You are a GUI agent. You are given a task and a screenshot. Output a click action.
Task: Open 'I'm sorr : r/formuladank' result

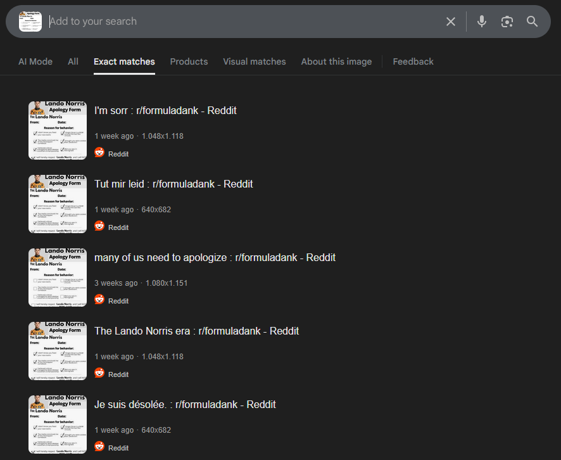point(165,111)
